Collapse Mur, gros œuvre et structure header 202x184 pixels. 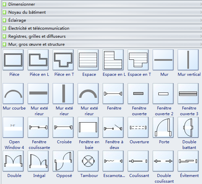[36, 44]
